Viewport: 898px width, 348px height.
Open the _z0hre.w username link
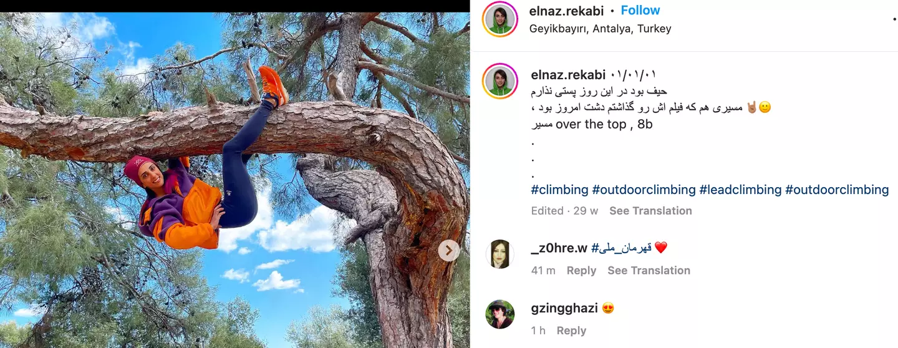pos(559,248)
